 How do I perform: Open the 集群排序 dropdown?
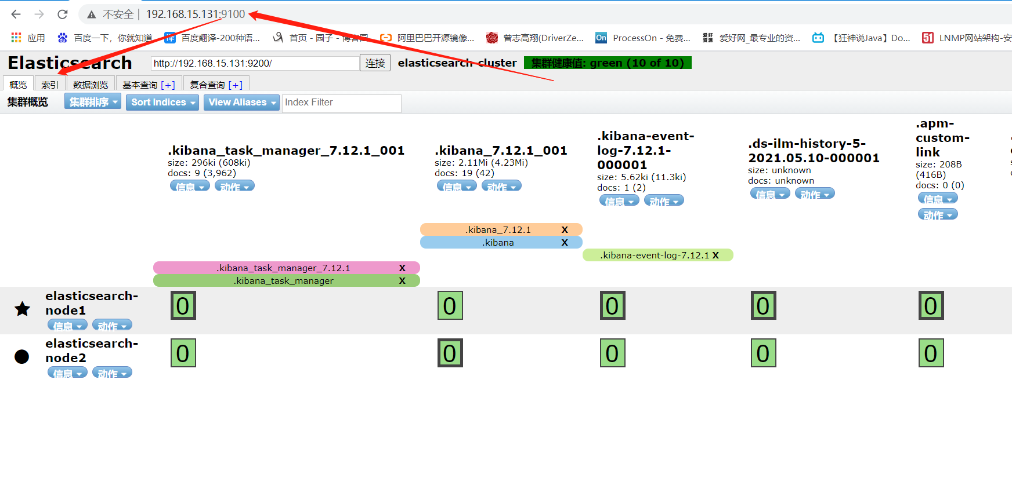tap(93, 103)
